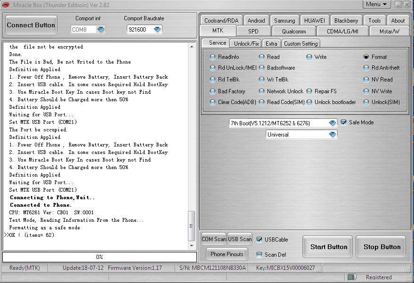Image resolution: width=414 pixels, height=283 pixels.
Task: Click the USB Scan button
Action: tap(240, 239)
